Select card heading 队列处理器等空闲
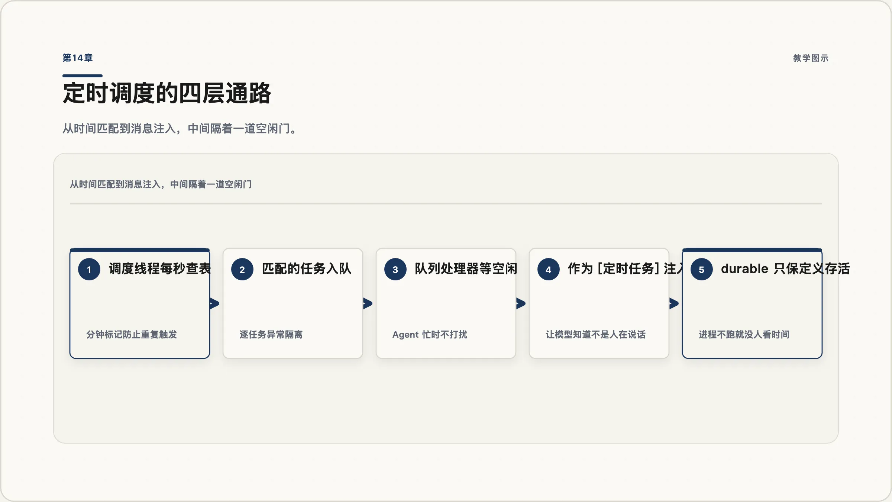Image resolution: width=892 pixels, height=502 pixels. (466, 268)
